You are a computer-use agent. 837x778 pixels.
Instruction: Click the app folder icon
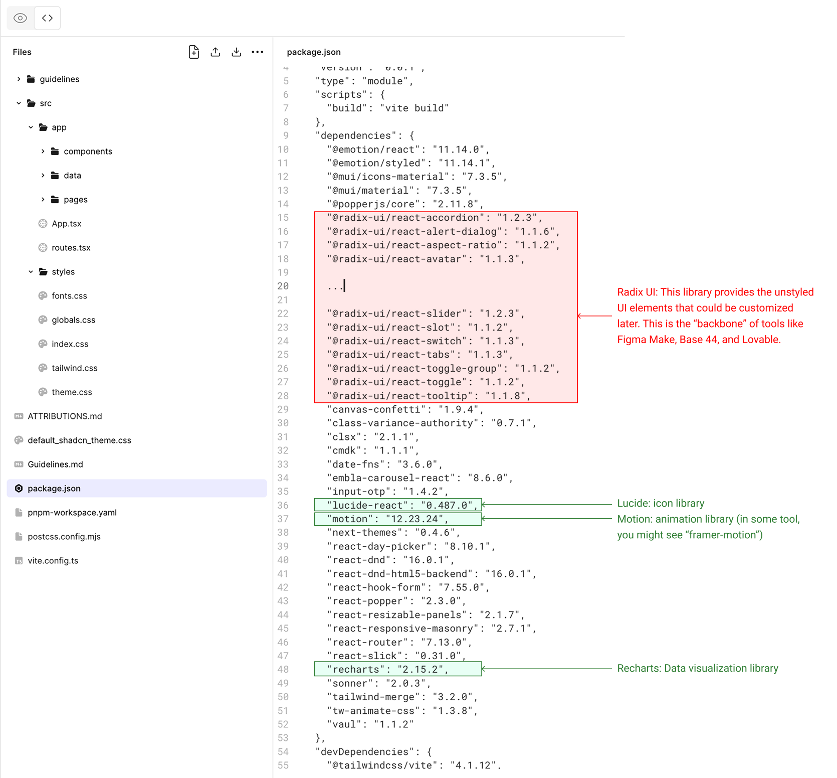(43, 127)
